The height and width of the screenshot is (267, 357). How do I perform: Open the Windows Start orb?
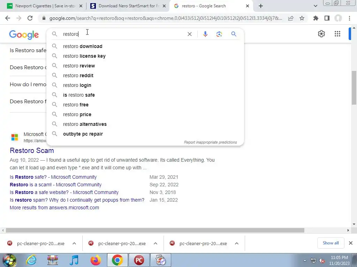(x=9, y=260)
